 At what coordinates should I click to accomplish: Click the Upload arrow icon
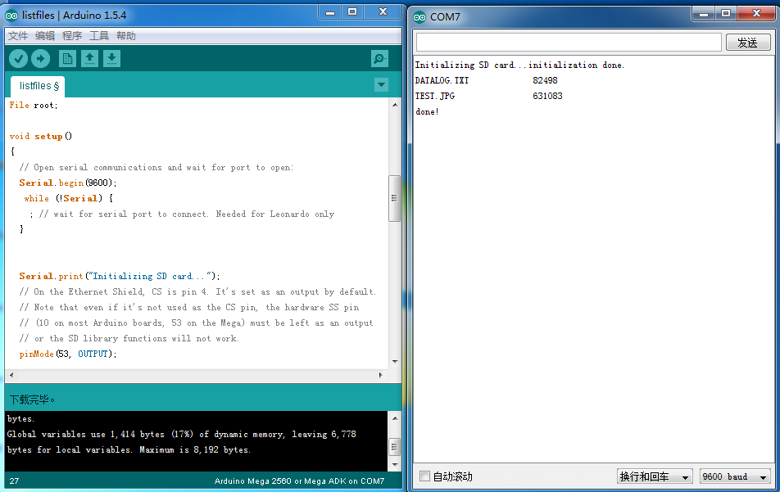coord(41,59)
